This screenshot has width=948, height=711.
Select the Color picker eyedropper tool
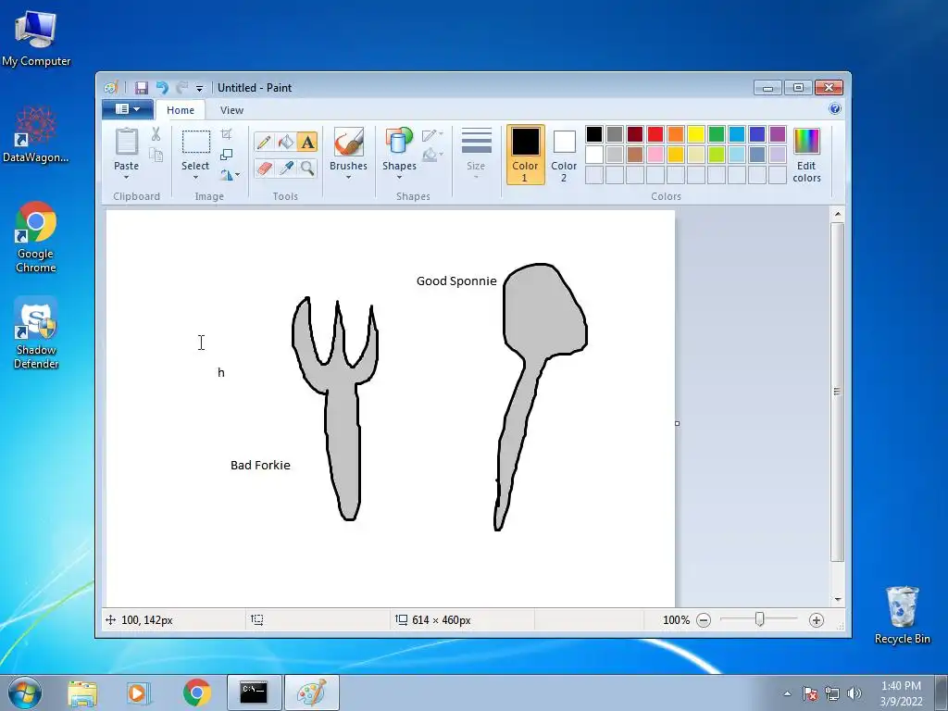click(x=285, y=168)
